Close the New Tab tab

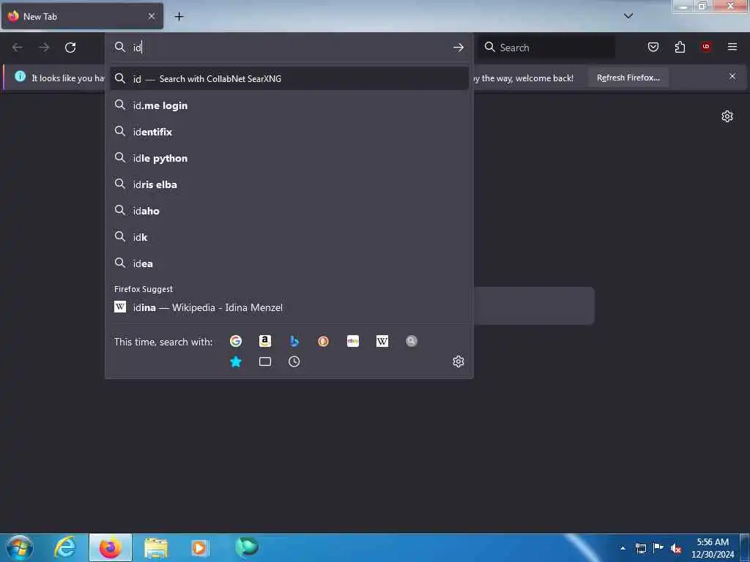(x=152, y=16)
